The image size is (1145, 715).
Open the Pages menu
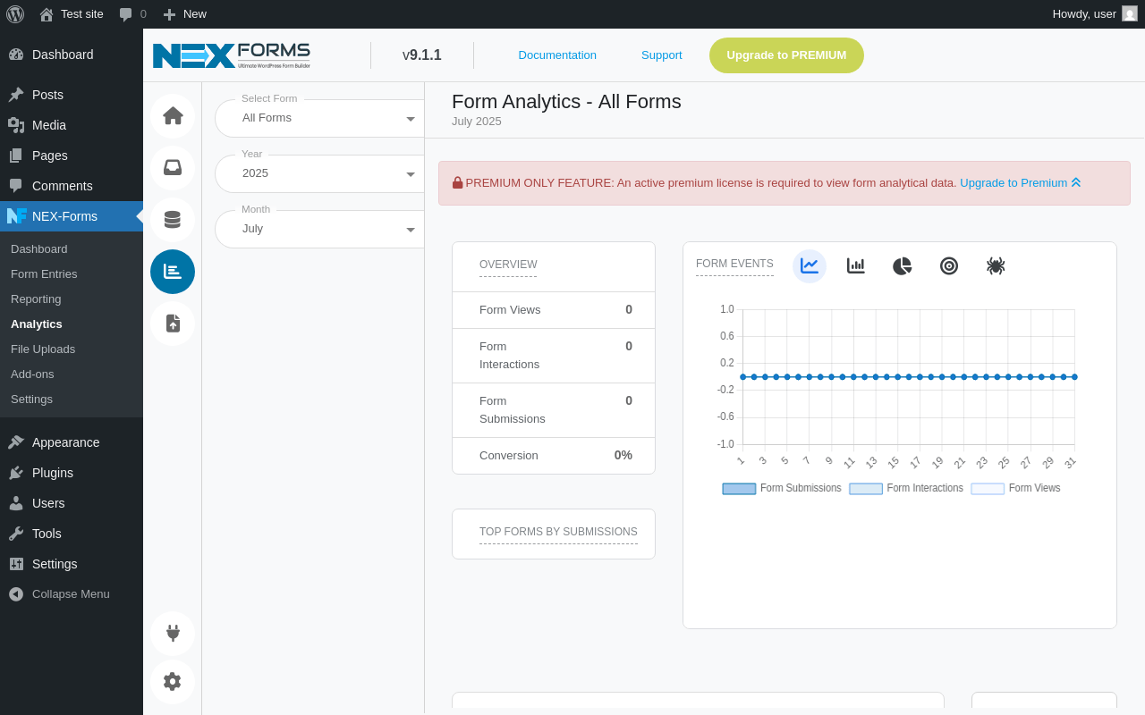coord(72,156)
